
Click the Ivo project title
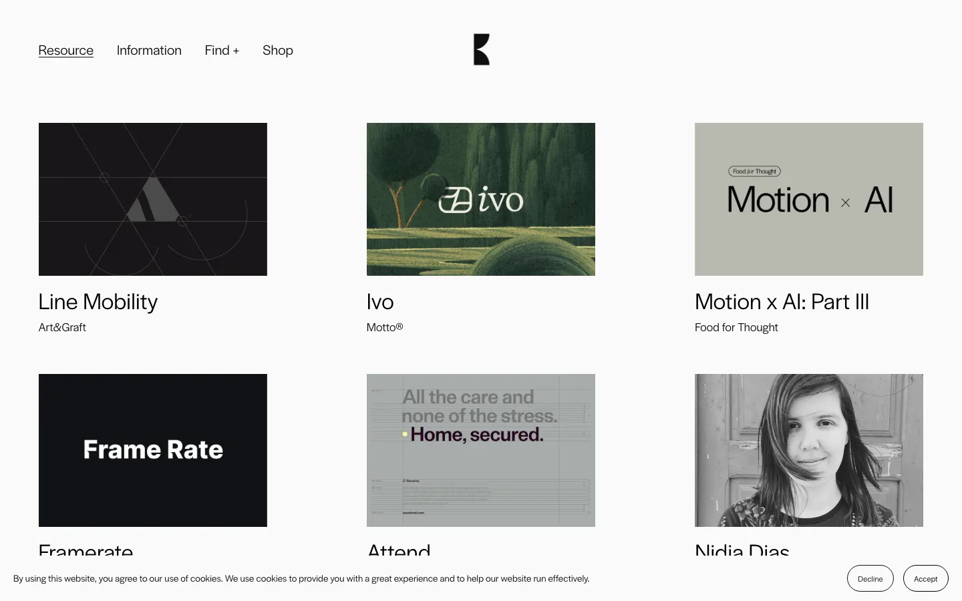379,302
